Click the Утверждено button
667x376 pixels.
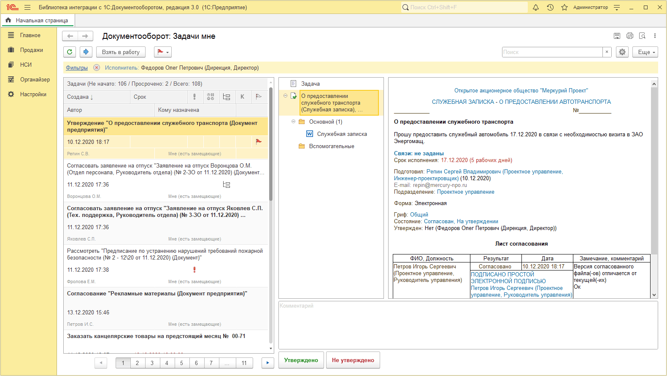pyautogui.click(x=301, y=360)
